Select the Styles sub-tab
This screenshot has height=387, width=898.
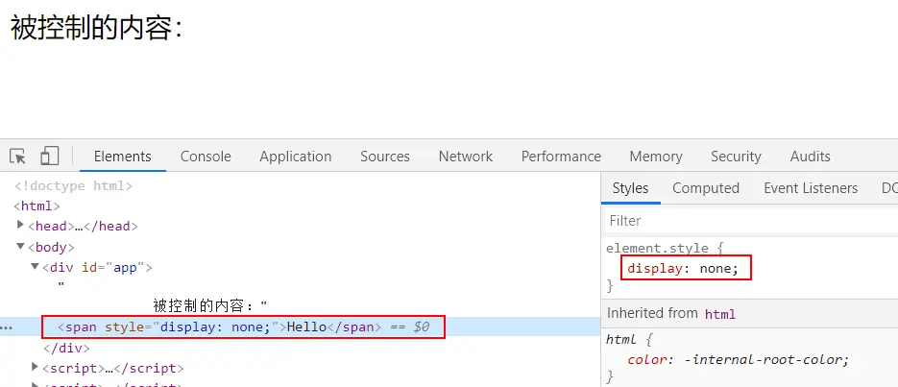point(631,188)
